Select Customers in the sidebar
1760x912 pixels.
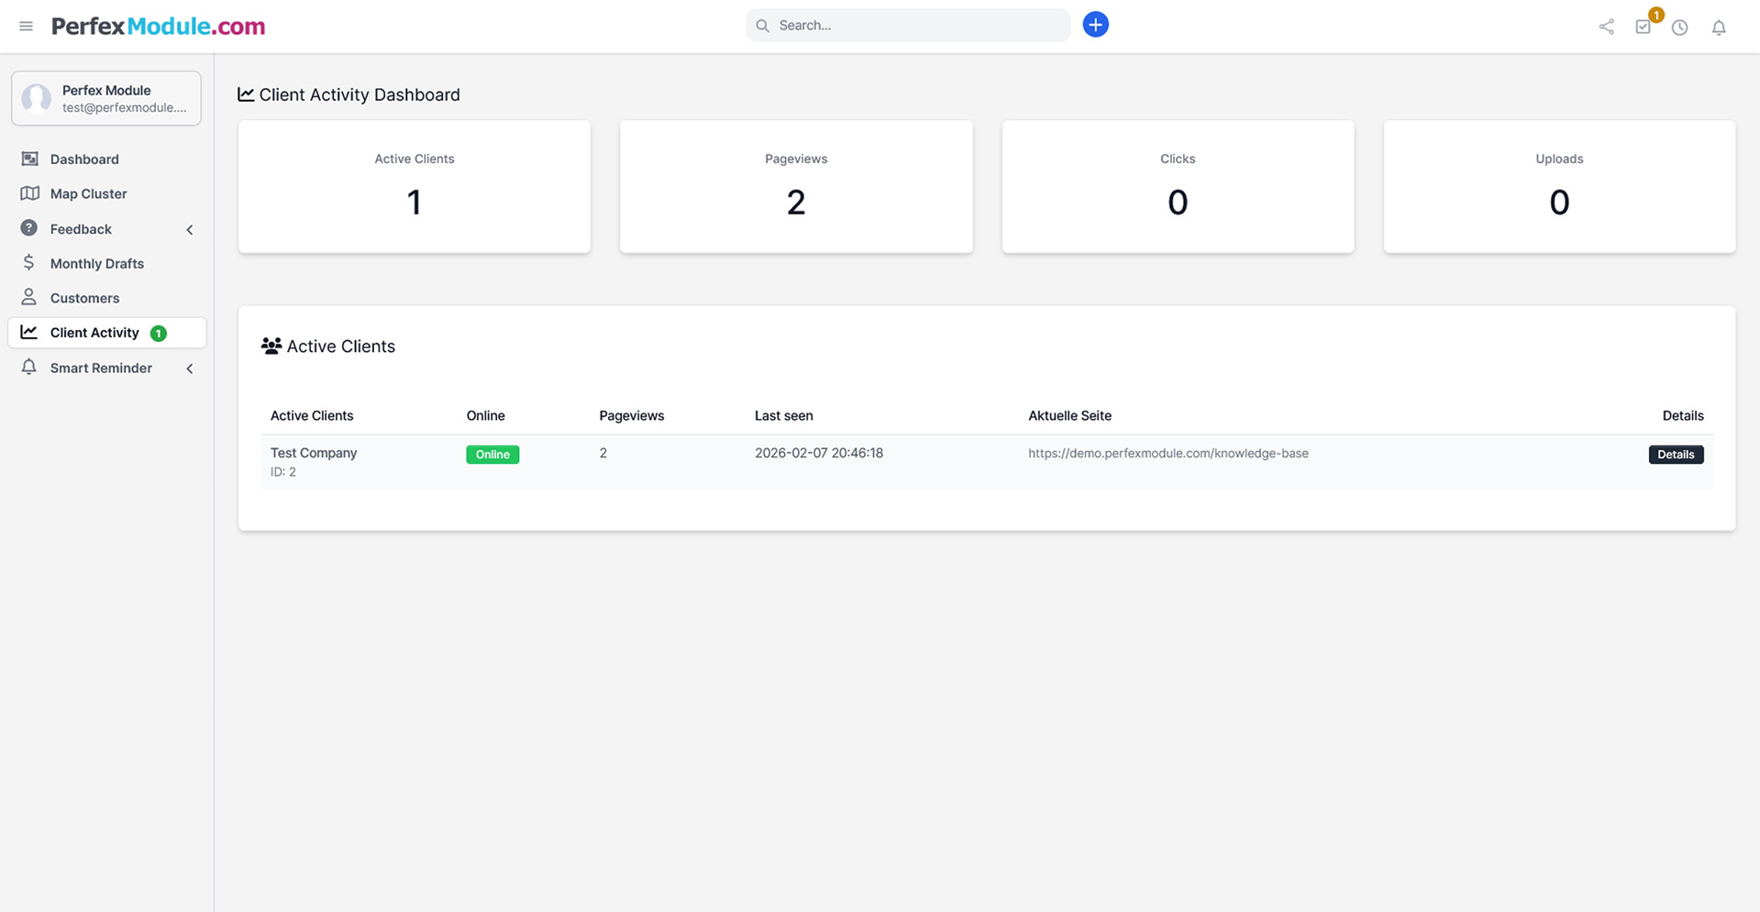click(84, 299)
